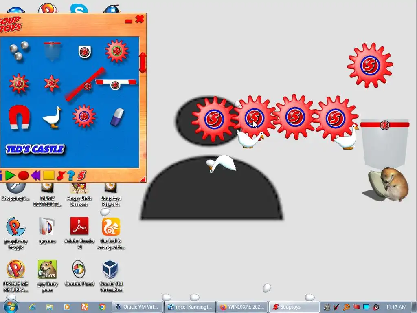Launch Google Chrome from the taskbar

click(102, 307)
